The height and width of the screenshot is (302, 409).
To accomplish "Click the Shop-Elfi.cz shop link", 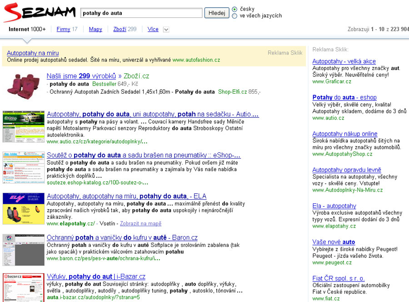I will click(x=232, y=92).
